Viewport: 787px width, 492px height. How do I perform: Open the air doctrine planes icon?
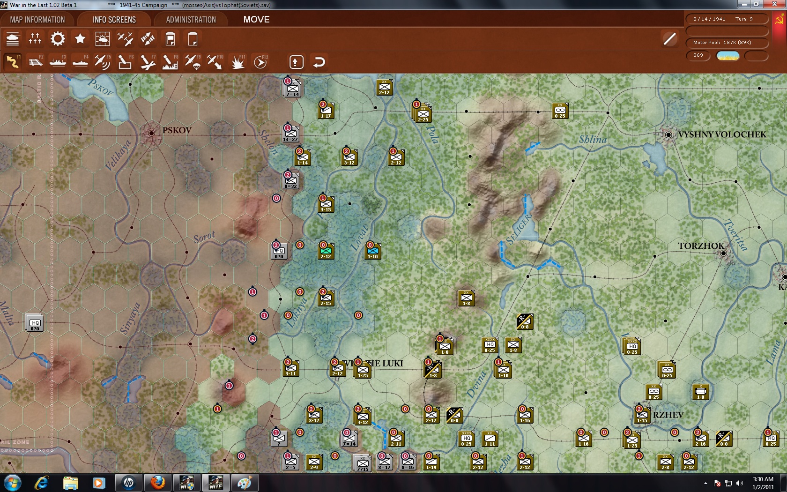(125, 39)
